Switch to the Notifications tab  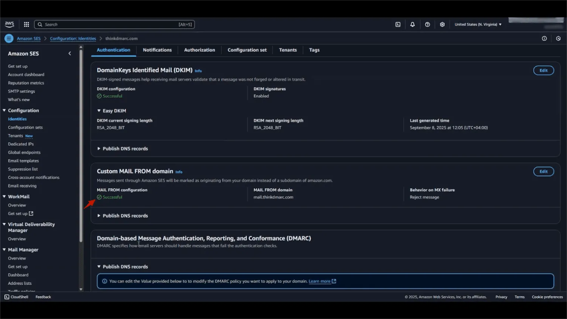tap(157, 50)
